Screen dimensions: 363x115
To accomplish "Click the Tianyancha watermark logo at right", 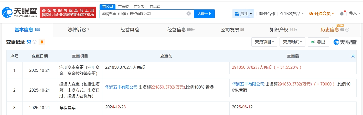I will click(x=345, y=42).
